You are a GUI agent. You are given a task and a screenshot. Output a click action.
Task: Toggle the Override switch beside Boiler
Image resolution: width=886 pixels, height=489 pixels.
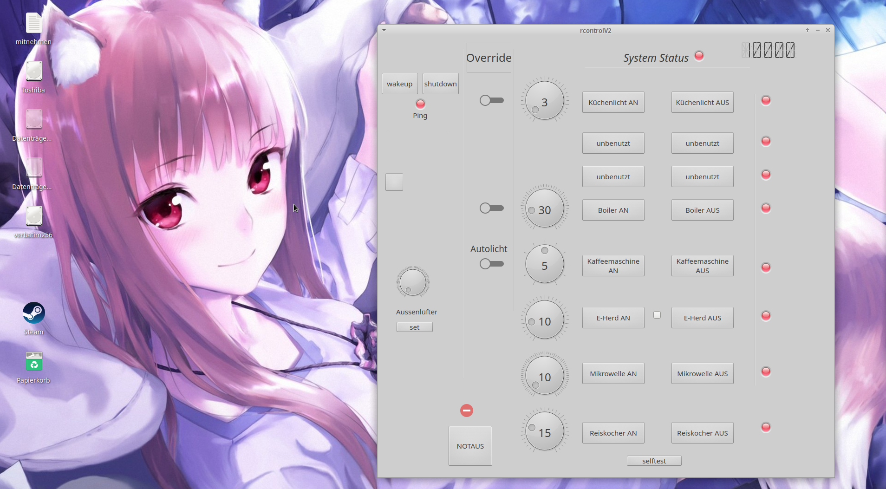tap(492, 208)
